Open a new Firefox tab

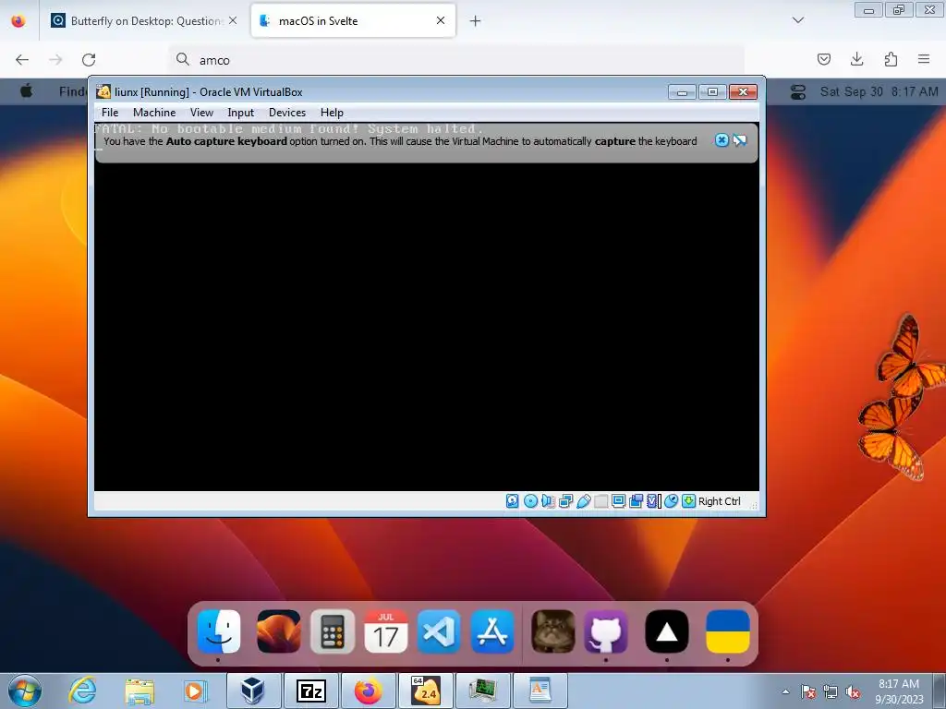[x=476, y=21]
